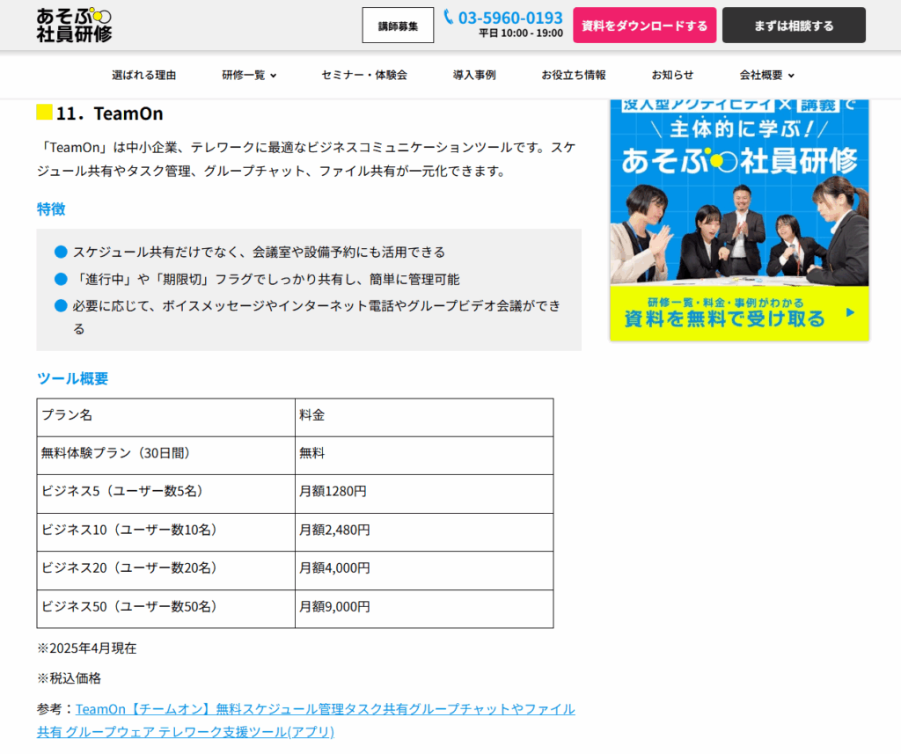Click 資料をダウンロードする pink button
This screenshot has height=754, width=901.
coord(644,26)
